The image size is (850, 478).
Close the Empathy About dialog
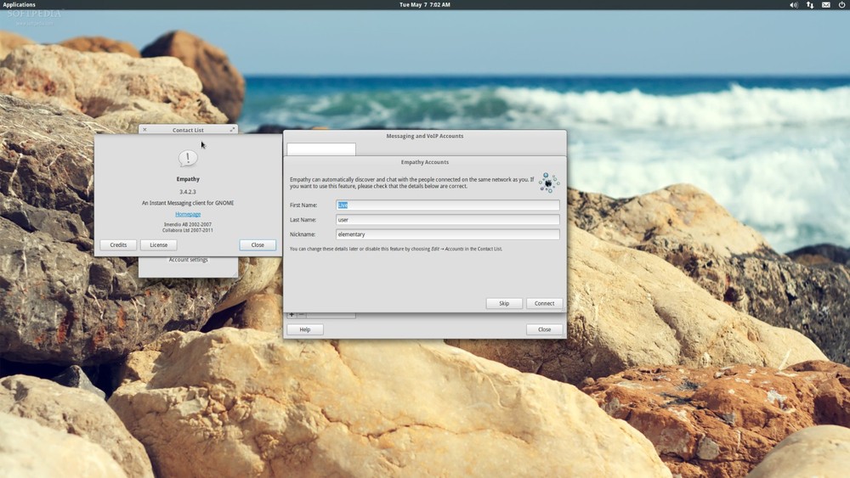(x=258, y=245)
